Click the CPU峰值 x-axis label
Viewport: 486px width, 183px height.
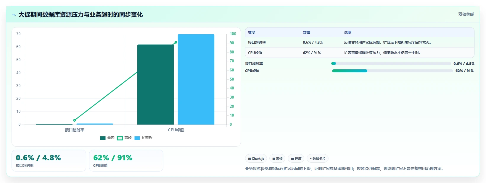(x=176, y=130)
